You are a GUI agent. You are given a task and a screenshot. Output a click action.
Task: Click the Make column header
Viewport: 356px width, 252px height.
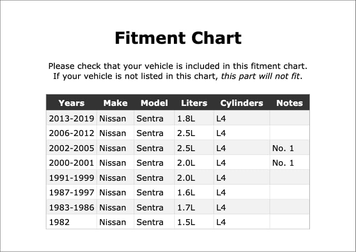point(115,103)
